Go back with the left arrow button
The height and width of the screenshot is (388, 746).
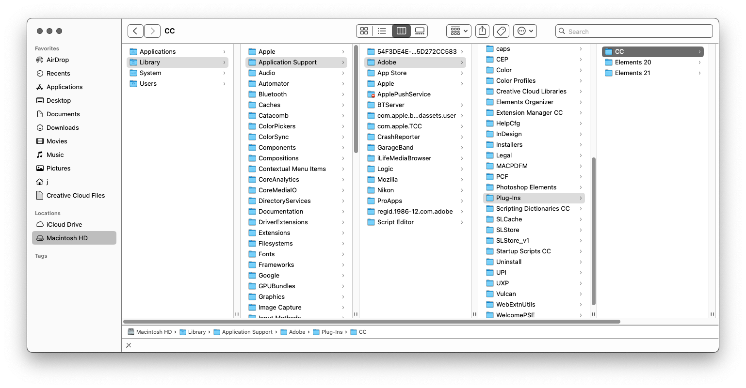(x=135, y=31)
